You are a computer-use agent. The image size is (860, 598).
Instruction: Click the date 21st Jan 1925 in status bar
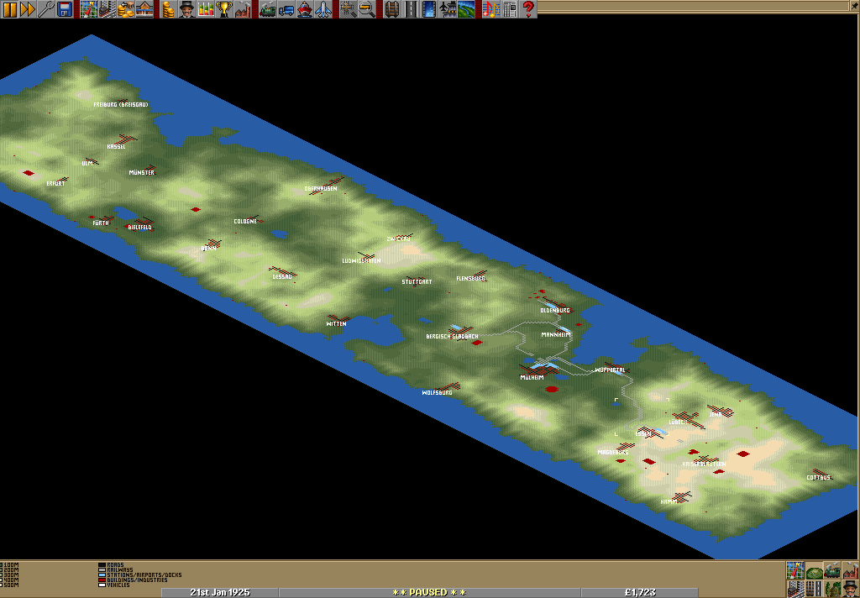[x=220, y=592]
